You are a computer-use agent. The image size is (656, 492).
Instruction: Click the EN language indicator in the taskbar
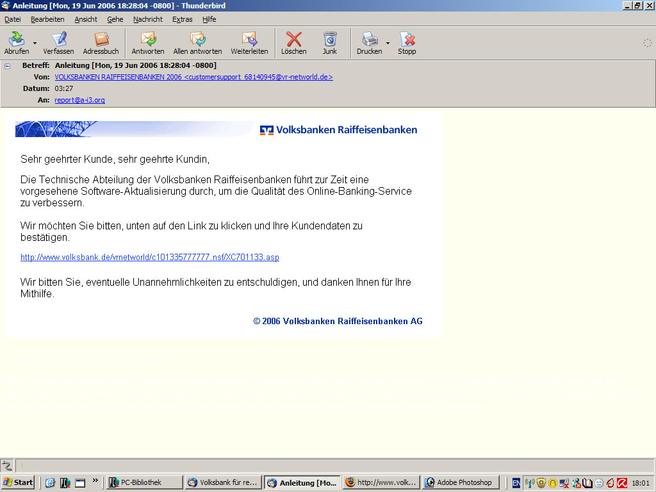(516, 483)
